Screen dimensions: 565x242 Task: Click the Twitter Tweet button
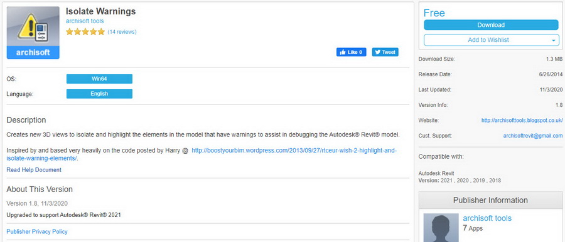(385, 52)
